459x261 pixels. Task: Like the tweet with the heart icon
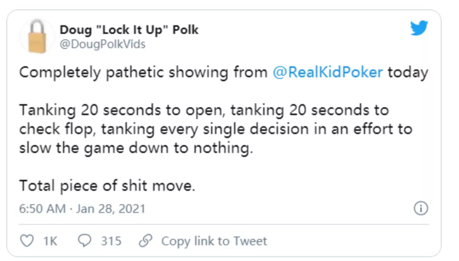pyautogui.click(x=27, y=241)
